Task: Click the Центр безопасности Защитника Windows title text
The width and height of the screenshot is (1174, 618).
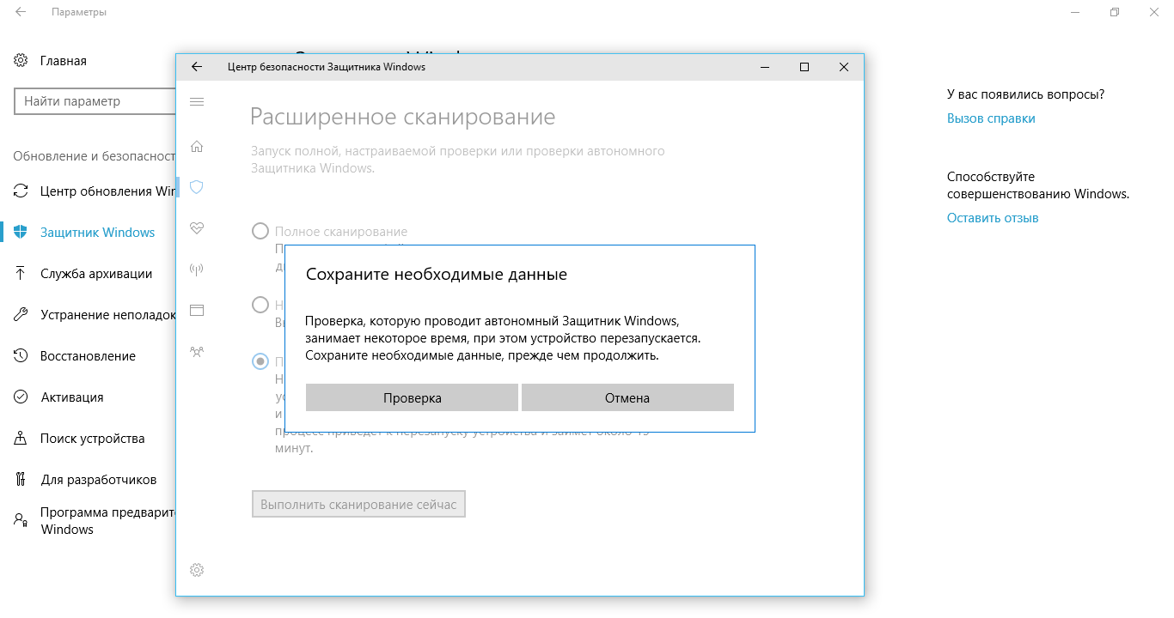Action: 327,67
